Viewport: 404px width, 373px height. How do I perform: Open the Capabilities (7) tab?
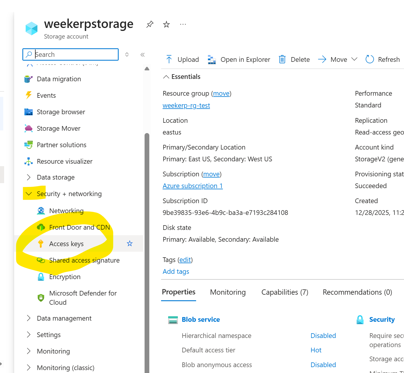285,292
